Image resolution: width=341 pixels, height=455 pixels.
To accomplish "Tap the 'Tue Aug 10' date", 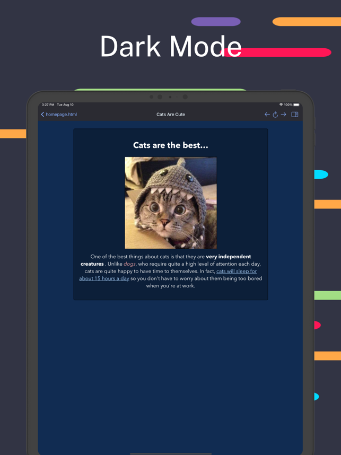I will click(x=65, y=105).
